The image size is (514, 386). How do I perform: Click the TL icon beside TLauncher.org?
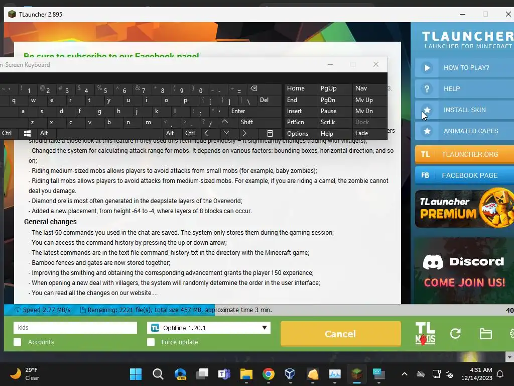point(425,154)
